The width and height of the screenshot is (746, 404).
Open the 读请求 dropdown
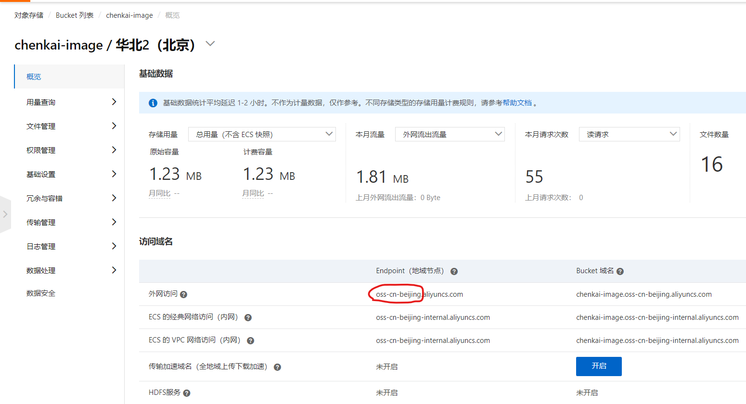(x=629, y=134)
